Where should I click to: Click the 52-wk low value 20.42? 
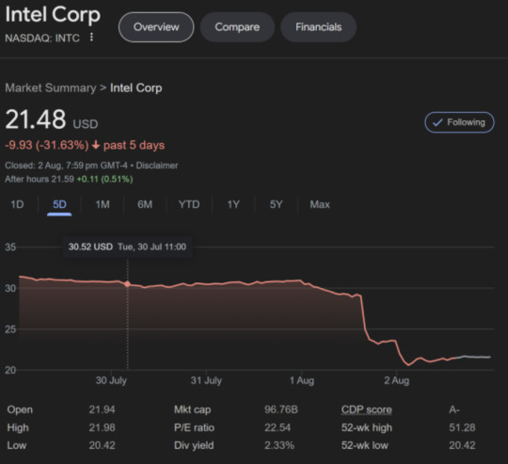(x=462, y=445)
